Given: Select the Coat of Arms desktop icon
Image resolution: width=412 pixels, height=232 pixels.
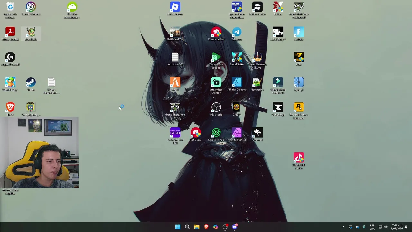Looking at the screenshot, I should pyautogui.click(x=31, y=110).
